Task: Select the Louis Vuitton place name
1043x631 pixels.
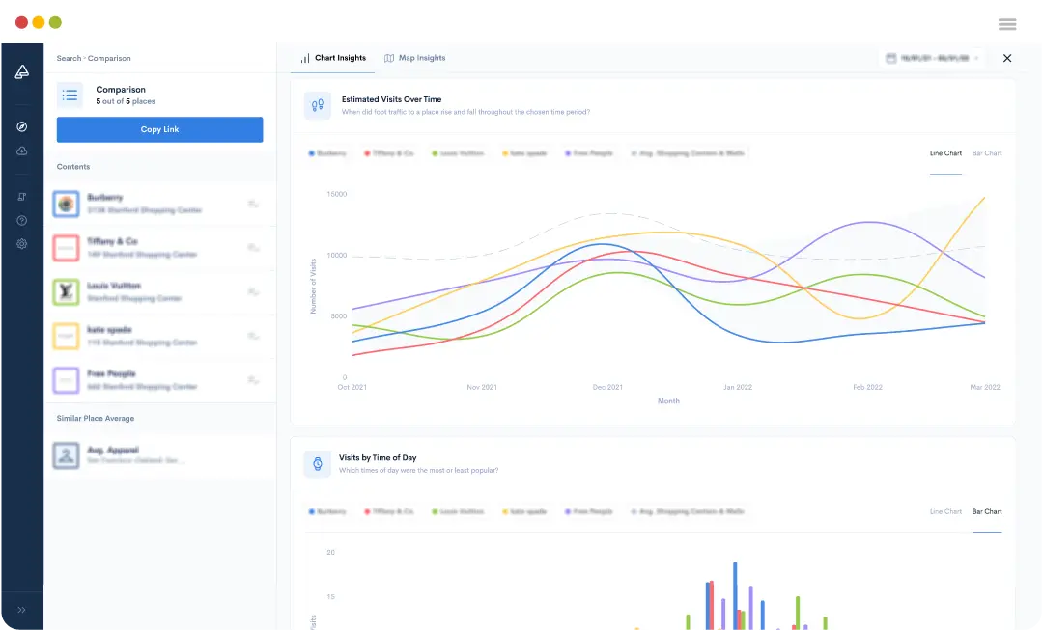Action: pyautogui.click(x=114, y=286)
